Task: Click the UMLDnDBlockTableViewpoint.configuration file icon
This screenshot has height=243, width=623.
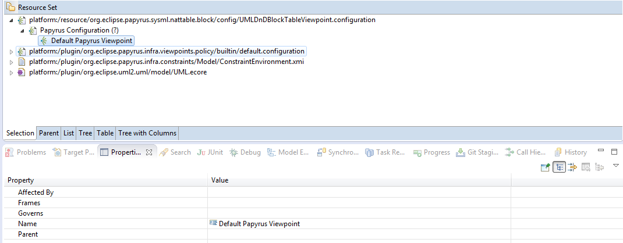Action: (x=22, y=20)
